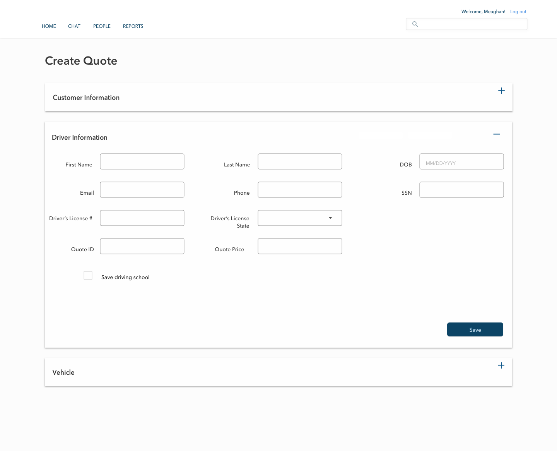Click into the Driver's License # field
The width and height of the screenshot is (557, 451).
coord(142,218)
